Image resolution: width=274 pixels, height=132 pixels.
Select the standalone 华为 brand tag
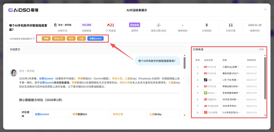pos(71,38)
